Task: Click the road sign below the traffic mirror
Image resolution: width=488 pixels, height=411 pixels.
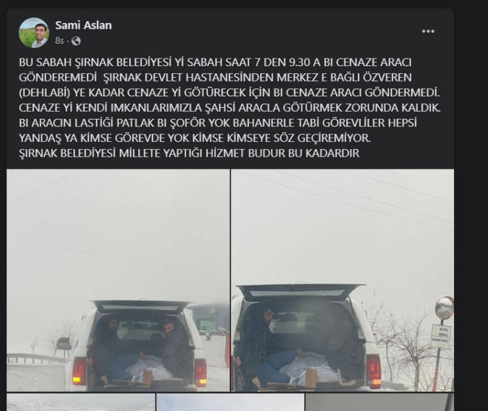Action: tap(440, 337)
